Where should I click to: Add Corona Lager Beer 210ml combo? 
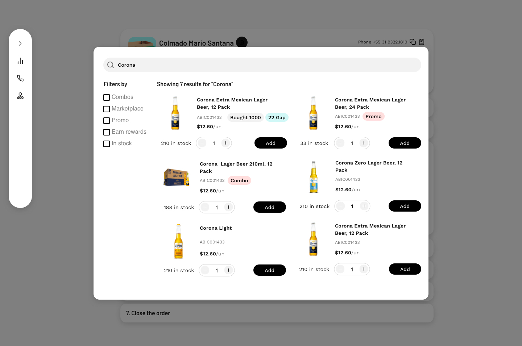pyautogui.click(x=270, y=207)
